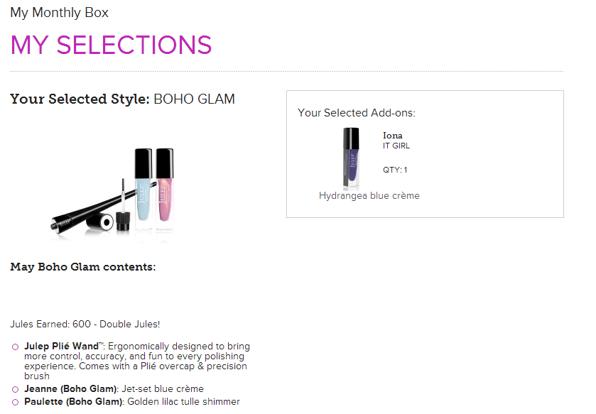Viewport: 596px width, 414px height.
Task: Click the bullet circle beside Jeanne (Boho Glam)
Action: [15, 389]
